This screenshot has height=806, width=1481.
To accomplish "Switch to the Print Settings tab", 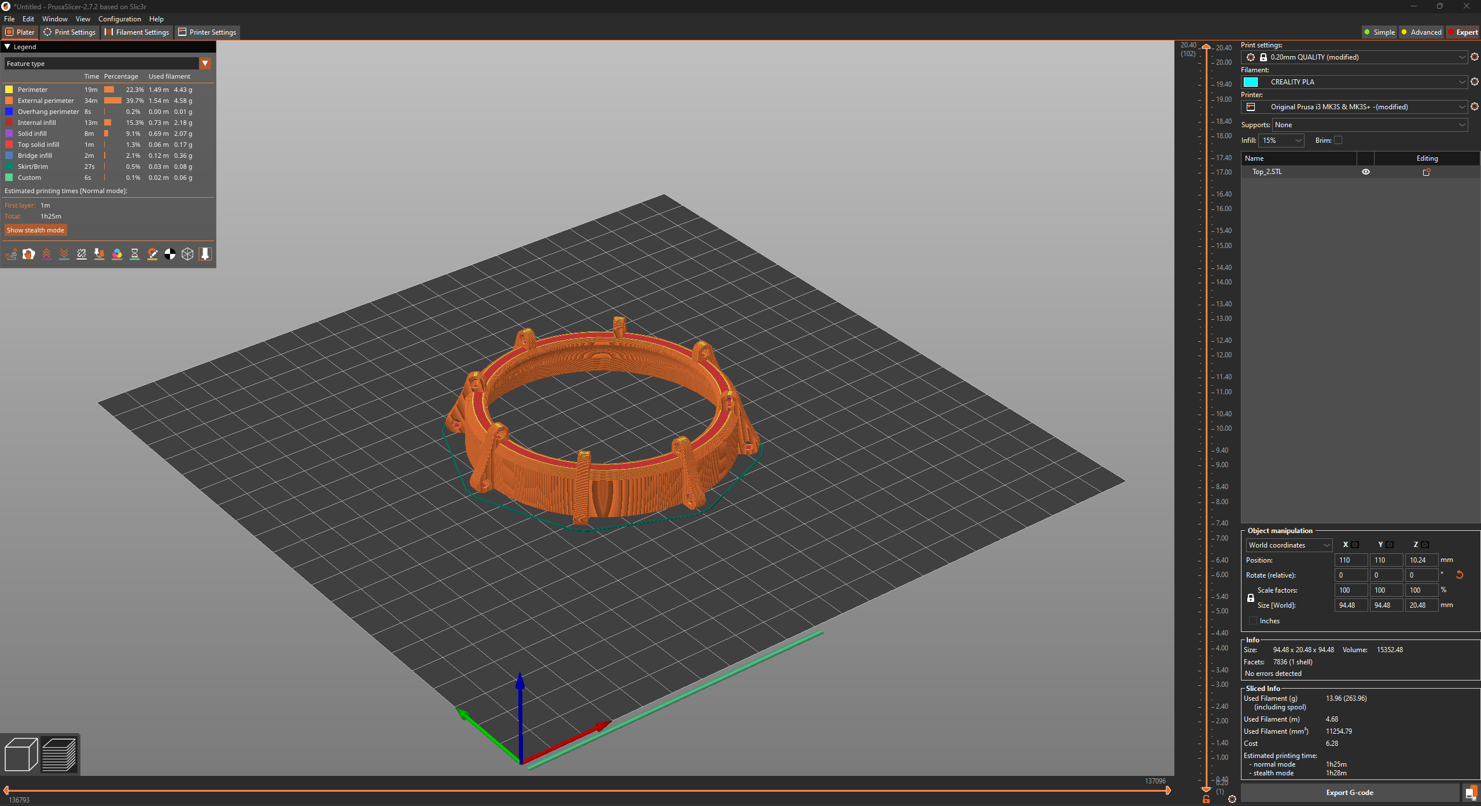I will pos(69,32).
